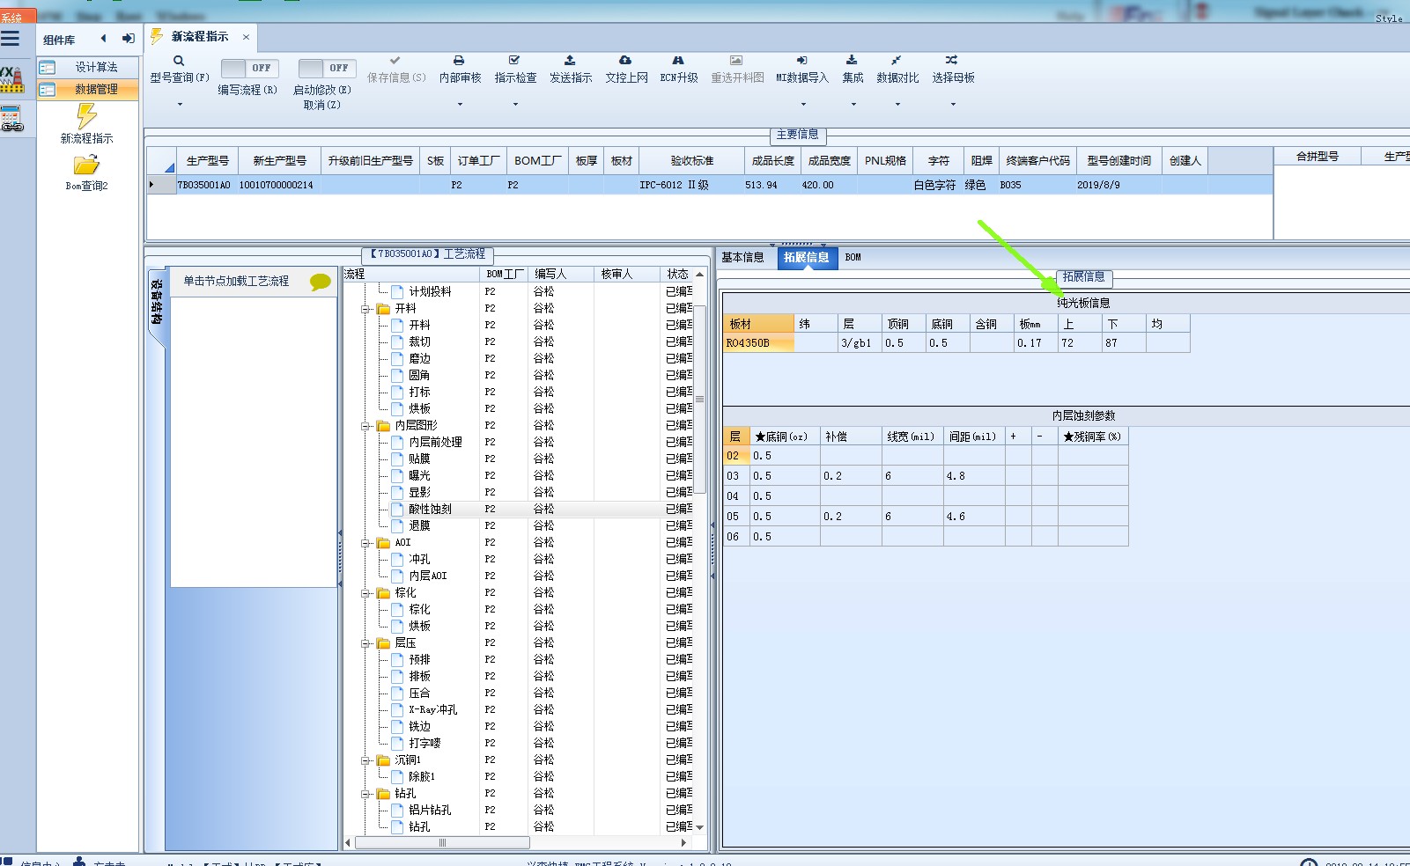Click the 发送指示 upload icon

[x=570, y=61]
